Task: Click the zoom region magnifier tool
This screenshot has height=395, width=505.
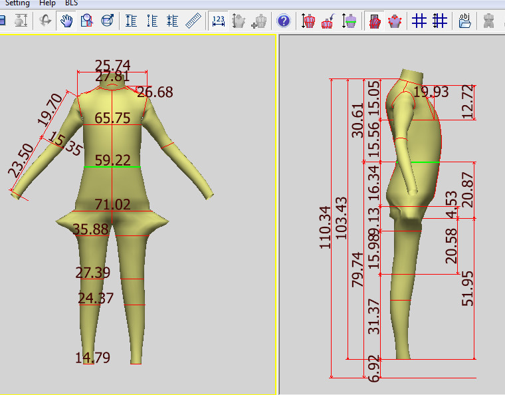Action: point(86,21)
